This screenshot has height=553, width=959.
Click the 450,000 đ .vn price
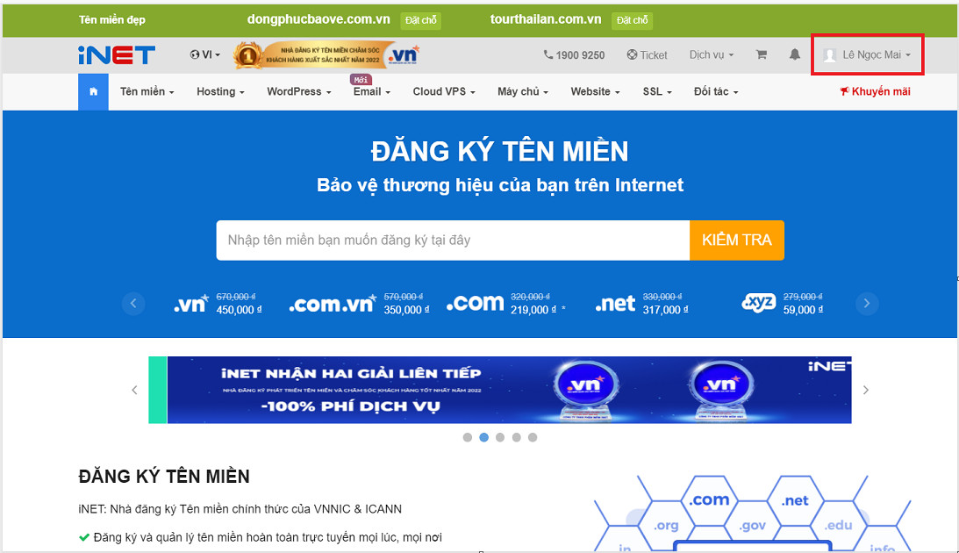239,310
